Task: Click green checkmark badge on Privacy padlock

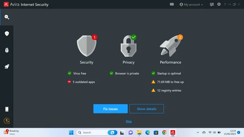Action: click(x=133, y=37)
